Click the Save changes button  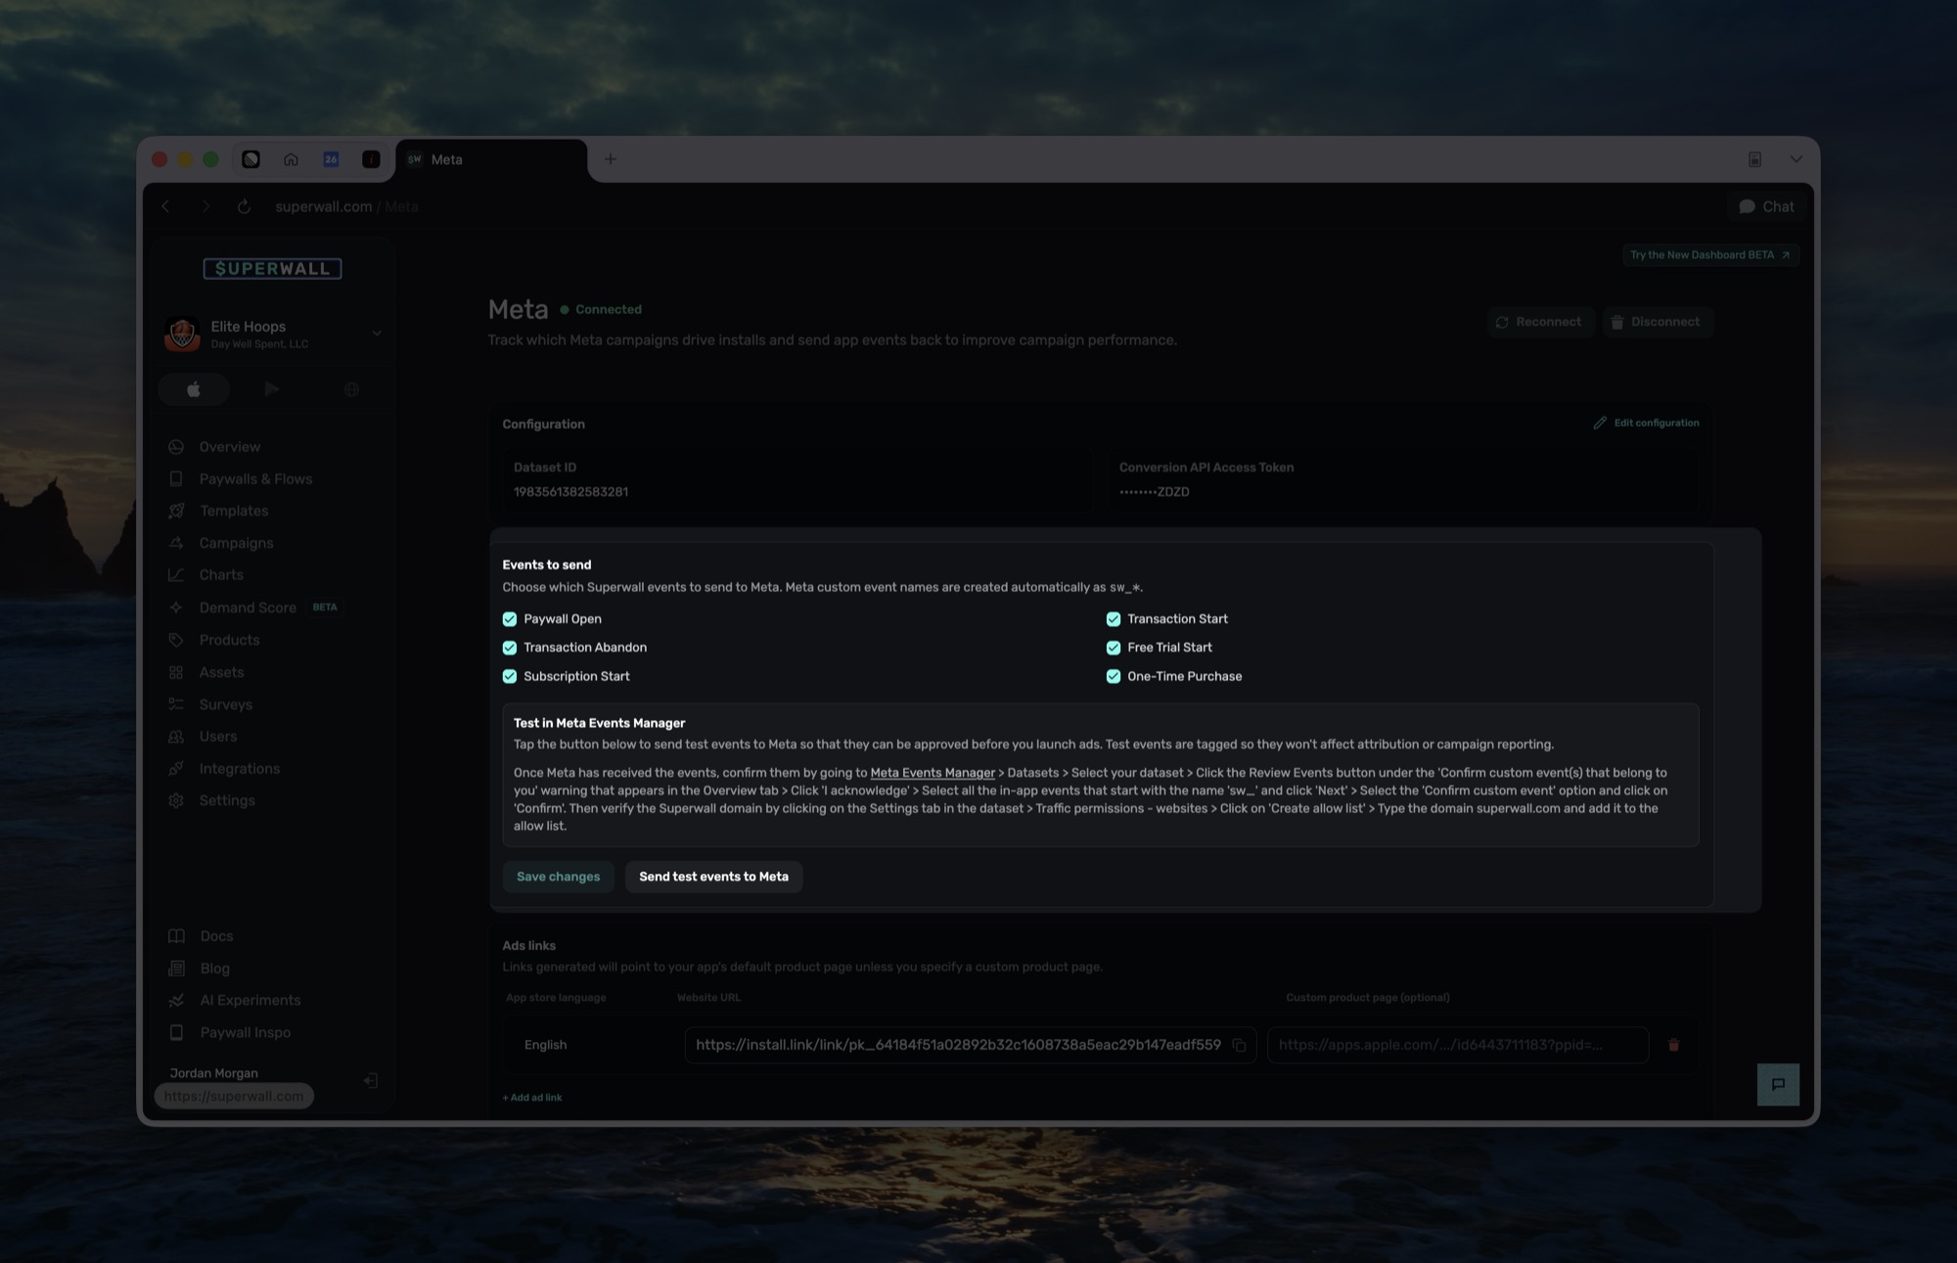point(558,877)
